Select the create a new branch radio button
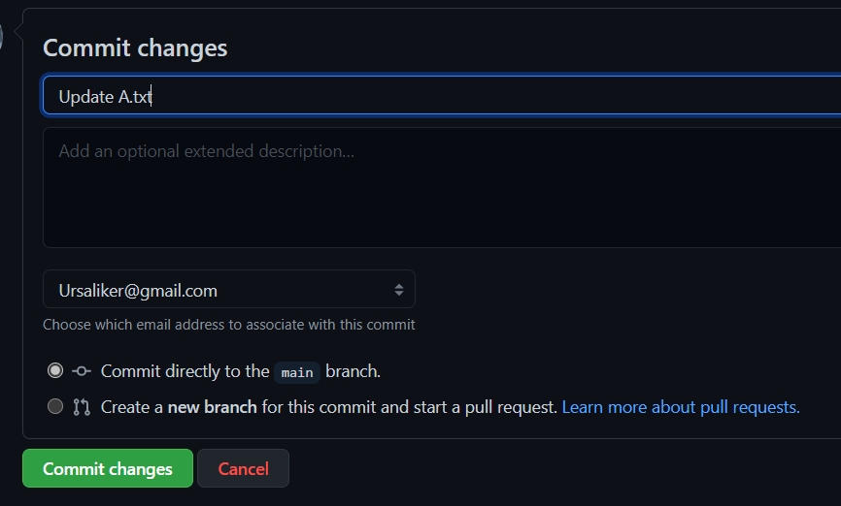 coord(55,407)
